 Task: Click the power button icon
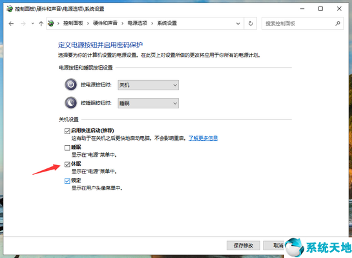(x=71, y=84)
